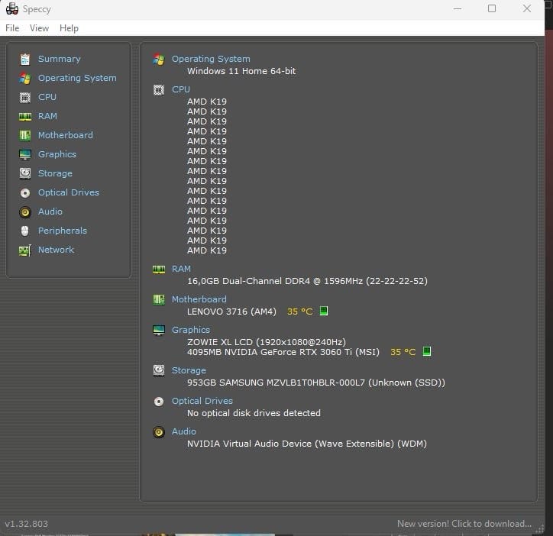This screenshot has height=536, width=553.
Task: Select the Network icon in sidebar
Action: [25, 250]
